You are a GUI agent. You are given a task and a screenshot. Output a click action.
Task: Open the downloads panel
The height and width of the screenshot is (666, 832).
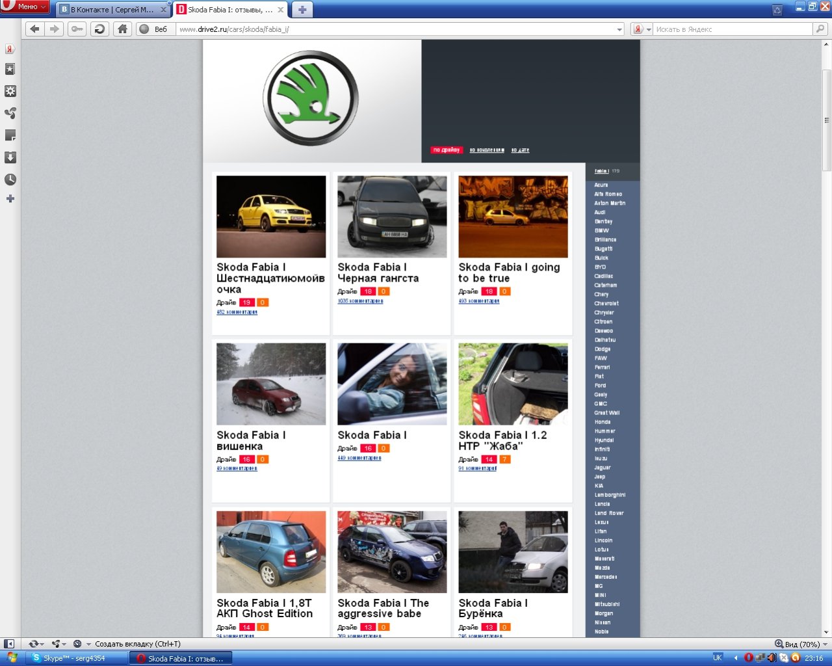[x=10, y=157]
